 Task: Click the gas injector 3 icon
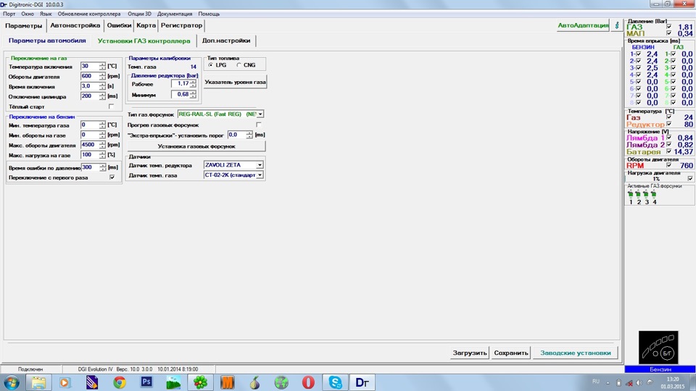click(x=646, y=194)
